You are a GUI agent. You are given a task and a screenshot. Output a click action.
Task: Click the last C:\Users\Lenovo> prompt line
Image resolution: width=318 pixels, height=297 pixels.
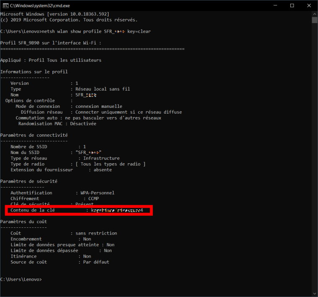21,279
